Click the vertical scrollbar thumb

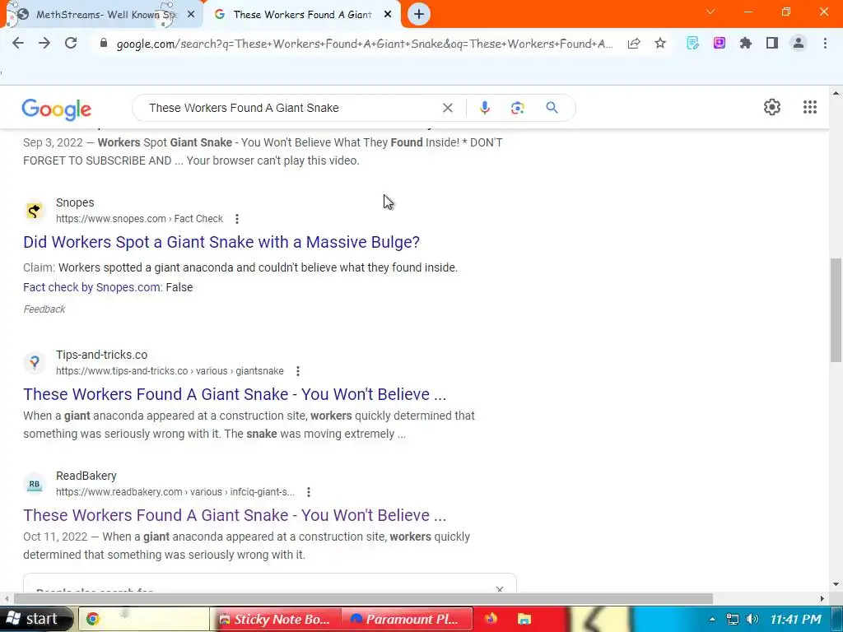click(836, 310)
